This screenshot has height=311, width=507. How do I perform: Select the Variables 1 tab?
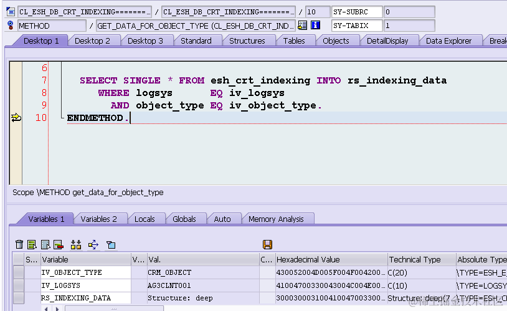[46, 219]
